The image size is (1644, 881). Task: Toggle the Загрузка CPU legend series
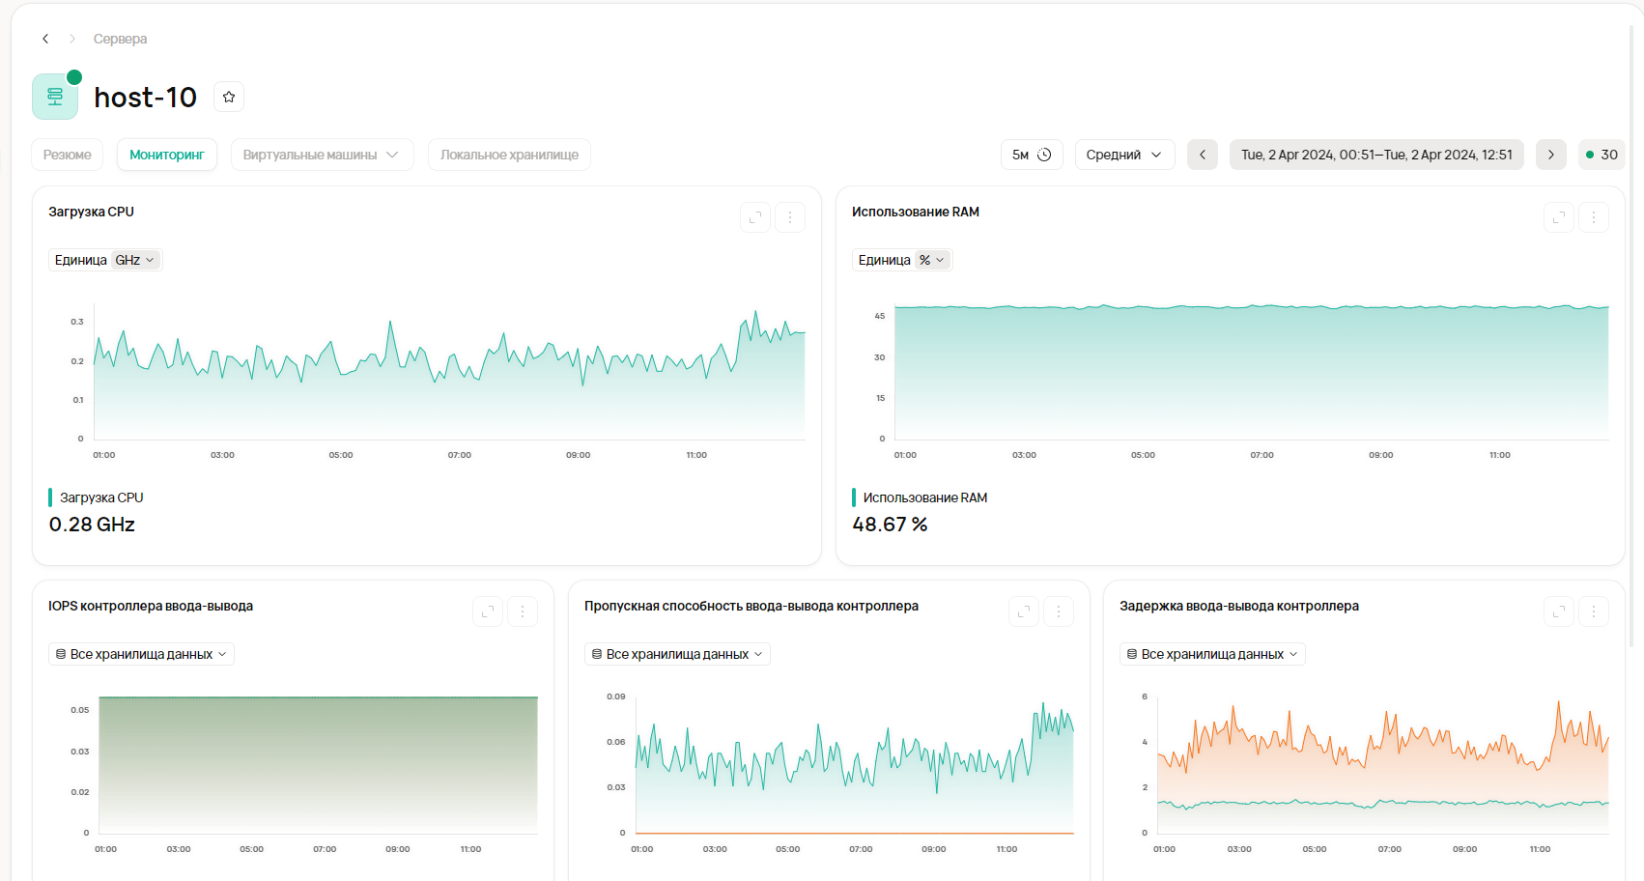(x=100, y=497)
